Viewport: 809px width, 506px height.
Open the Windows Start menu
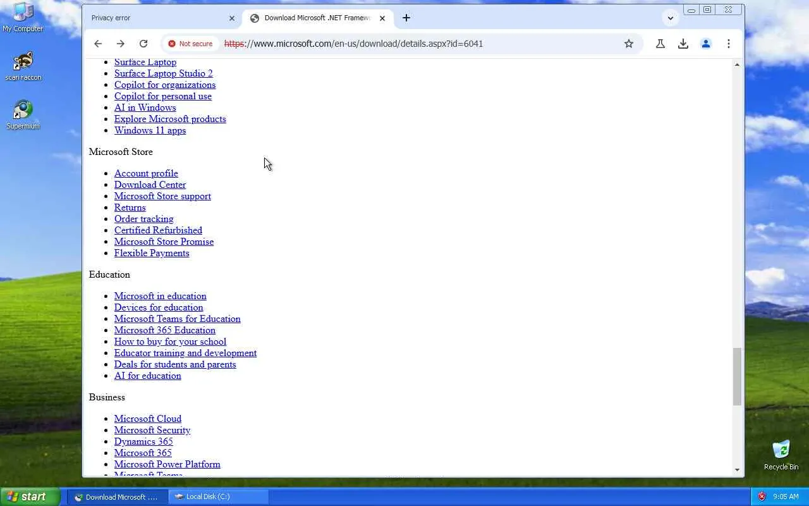click(x=30, y=497)
